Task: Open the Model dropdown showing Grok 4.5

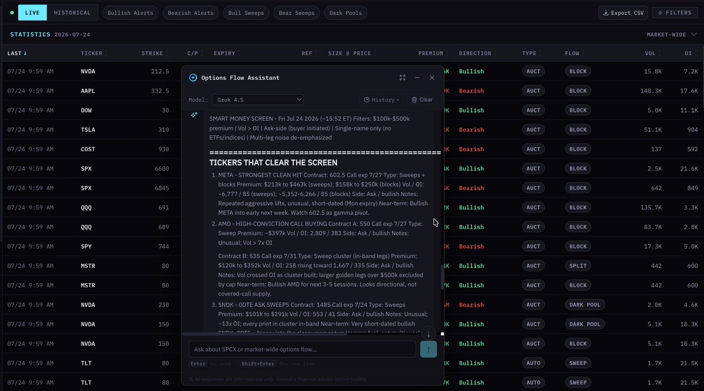Action: point(258,100)
